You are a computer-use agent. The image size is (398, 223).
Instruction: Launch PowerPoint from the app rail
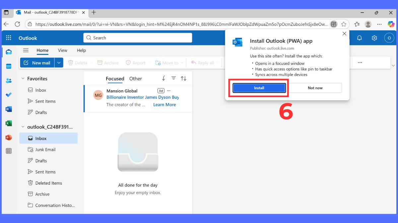(9, 137)
